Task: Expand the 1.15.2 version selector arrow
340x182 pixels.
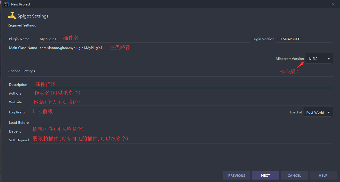Action: 328,58
